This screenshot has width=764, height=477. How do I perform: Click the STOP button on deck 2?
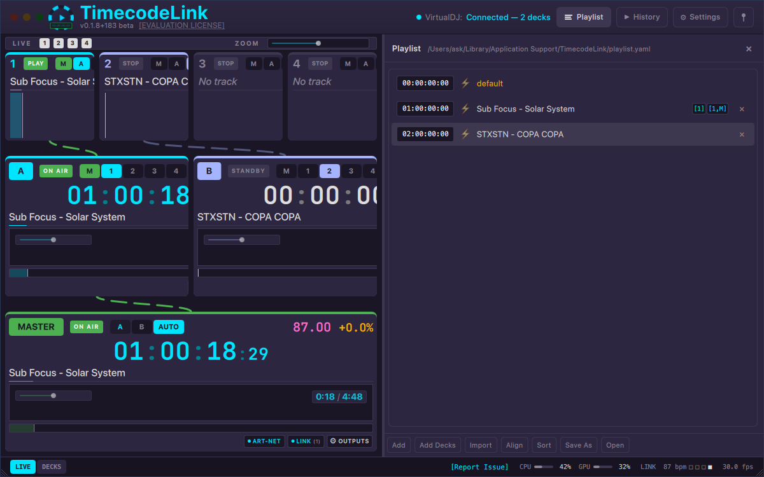[x=131, y=64]
